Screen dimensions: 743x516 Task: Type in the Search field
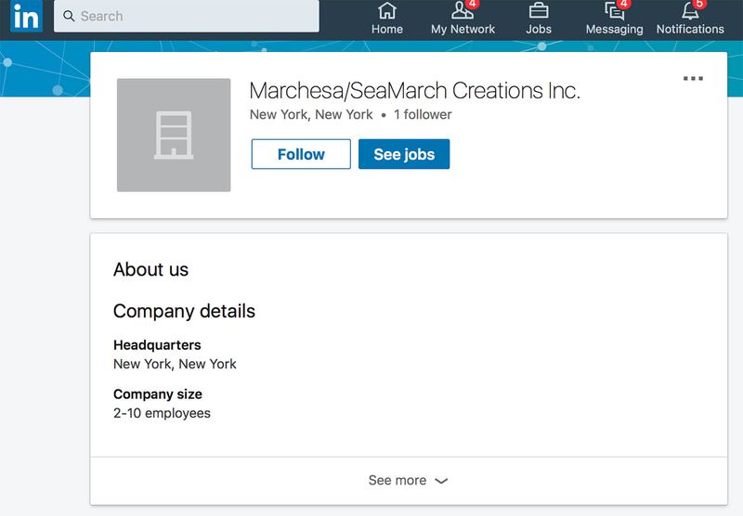pos(195,16)
